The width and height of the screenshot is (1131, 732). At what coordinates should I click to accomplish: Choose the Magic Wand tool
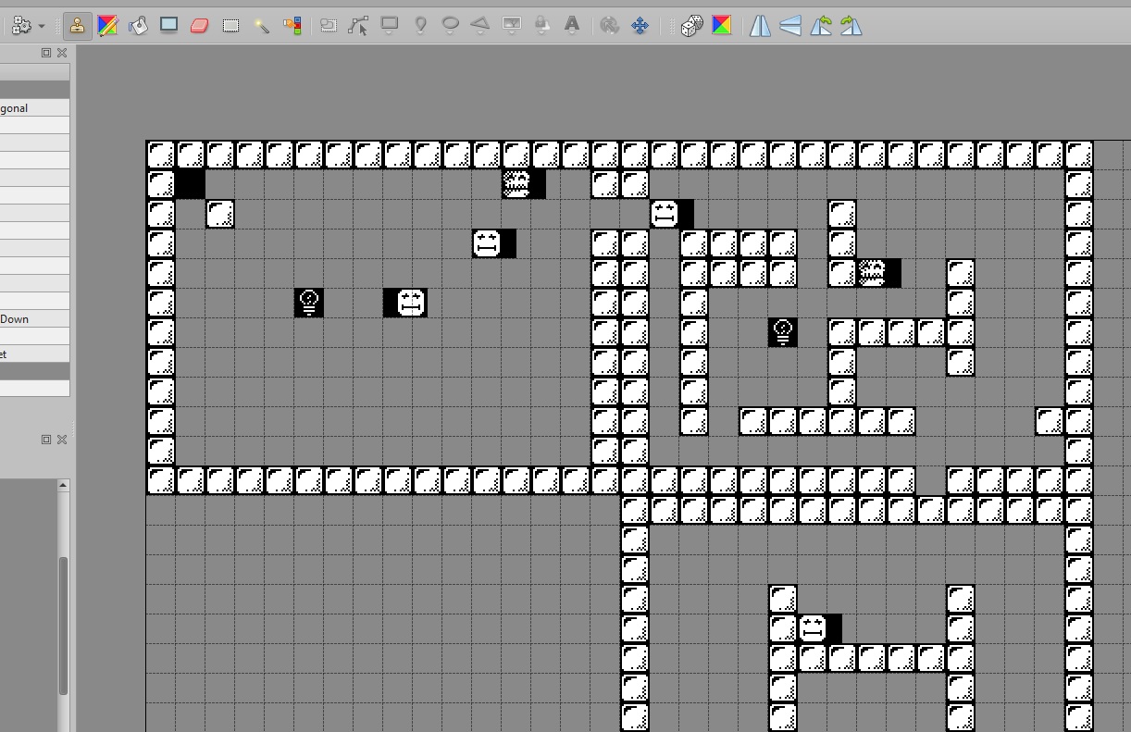pyautogui.click(x=262, y=26)
